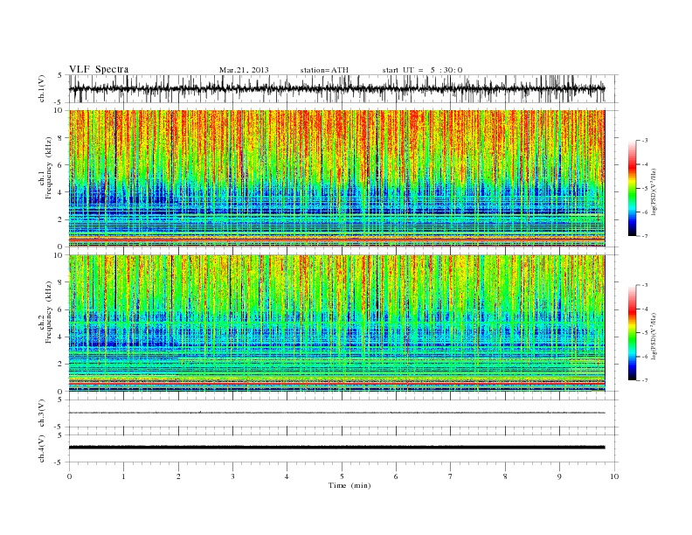
Task: Click the ch.3 voltage trace line
Action: [x=336, y=413]
